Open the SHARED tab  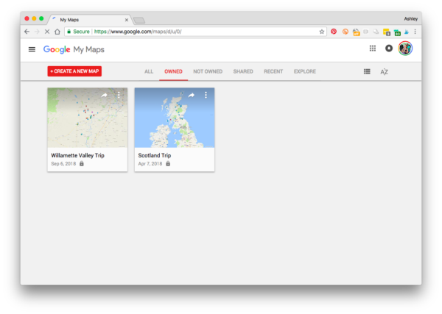point(243,71)
